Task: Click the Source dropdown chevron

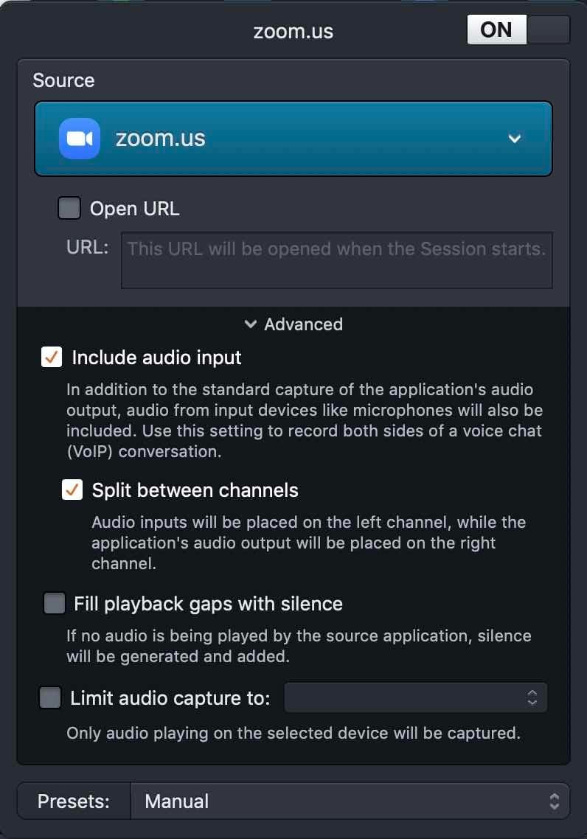Action: click(515, 138)
